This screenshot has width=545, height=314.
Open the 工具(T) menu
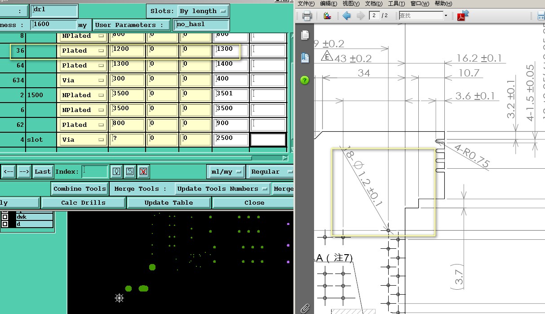tap(396, 4)
